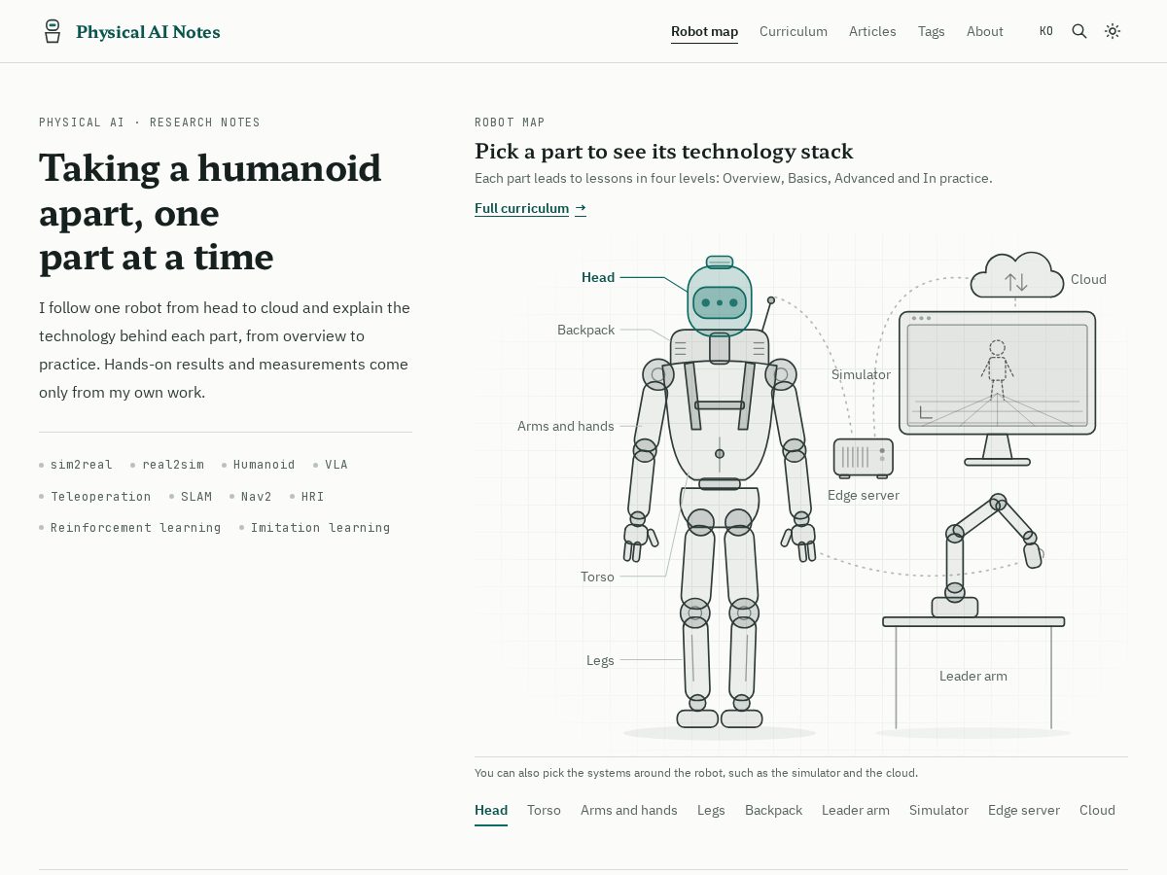Click the Physical AI Notes robot logo icon
This screenshot has width=1167, height=875.
(x=53, y=31)
